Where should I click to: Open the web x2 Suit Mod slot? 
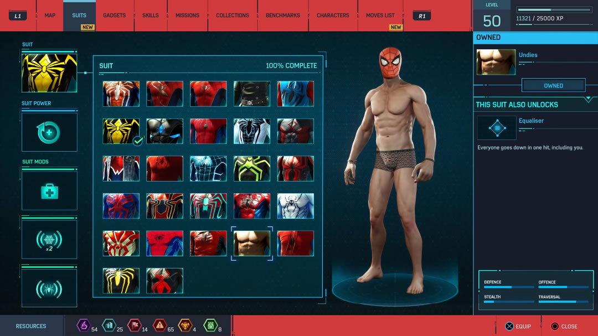click(x=49, y=240)
